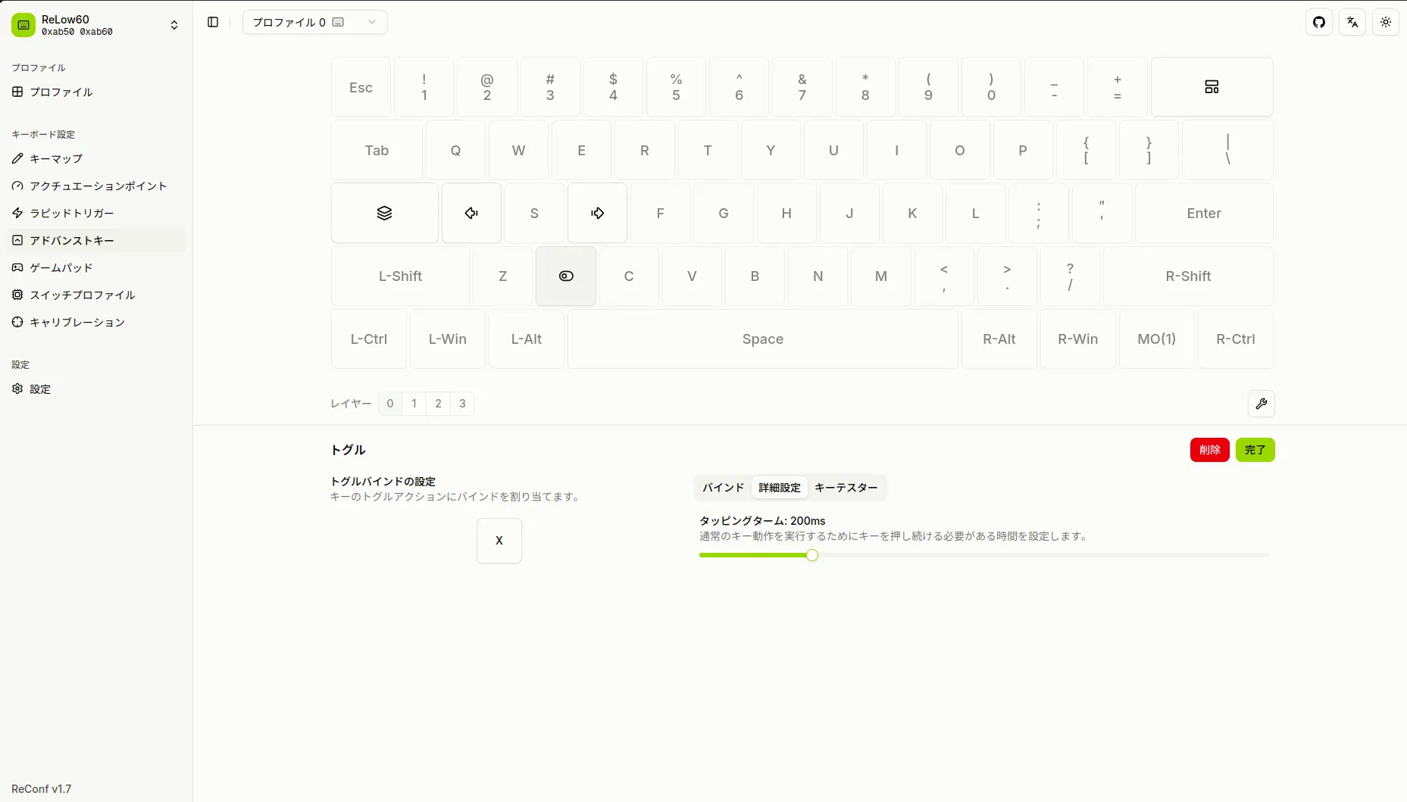Open アクチュエーションポイント settings

(95, 186)
